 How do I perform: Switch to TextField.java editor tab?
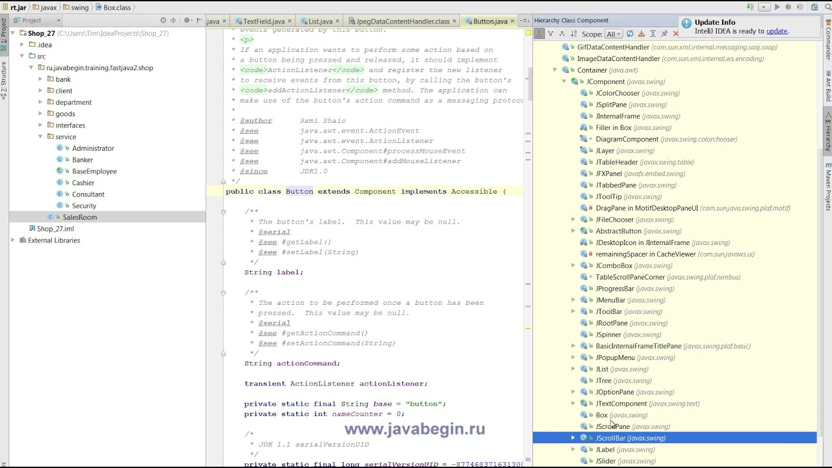click(x=264, y=21)
